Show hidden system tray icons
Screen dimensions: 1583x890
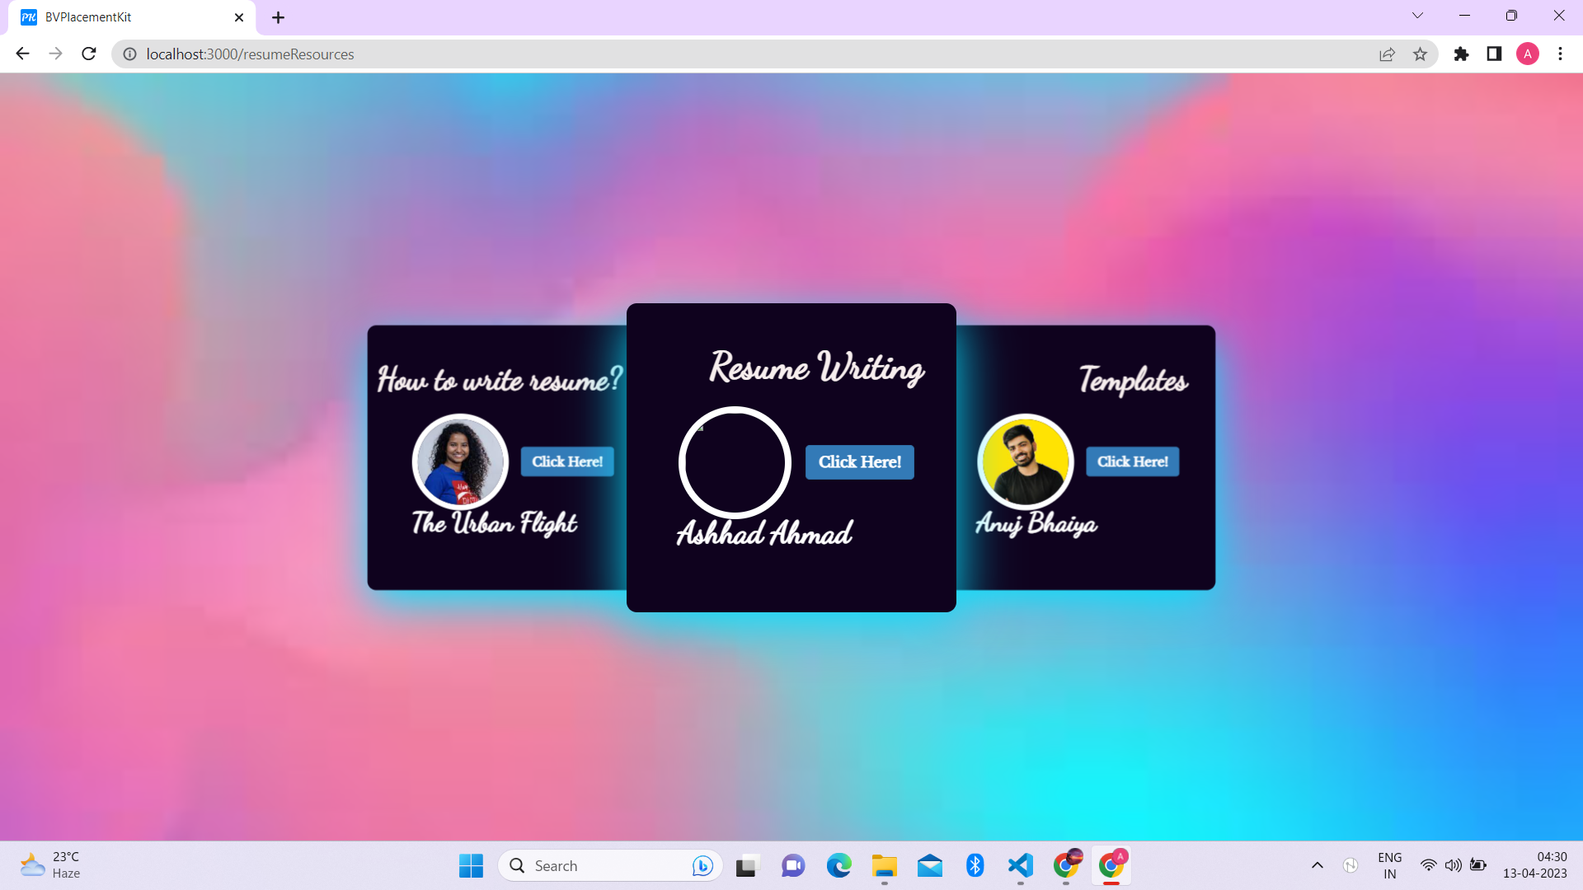pyautogui.click(x=1317, y=865)
